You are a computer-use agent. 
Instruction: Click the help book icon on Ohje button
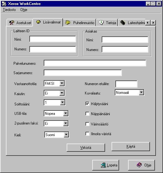point(139,165)
